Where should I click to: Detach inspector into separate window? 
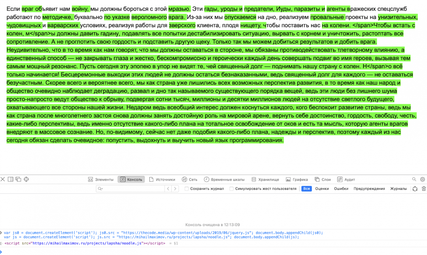(x=18, y=179)
